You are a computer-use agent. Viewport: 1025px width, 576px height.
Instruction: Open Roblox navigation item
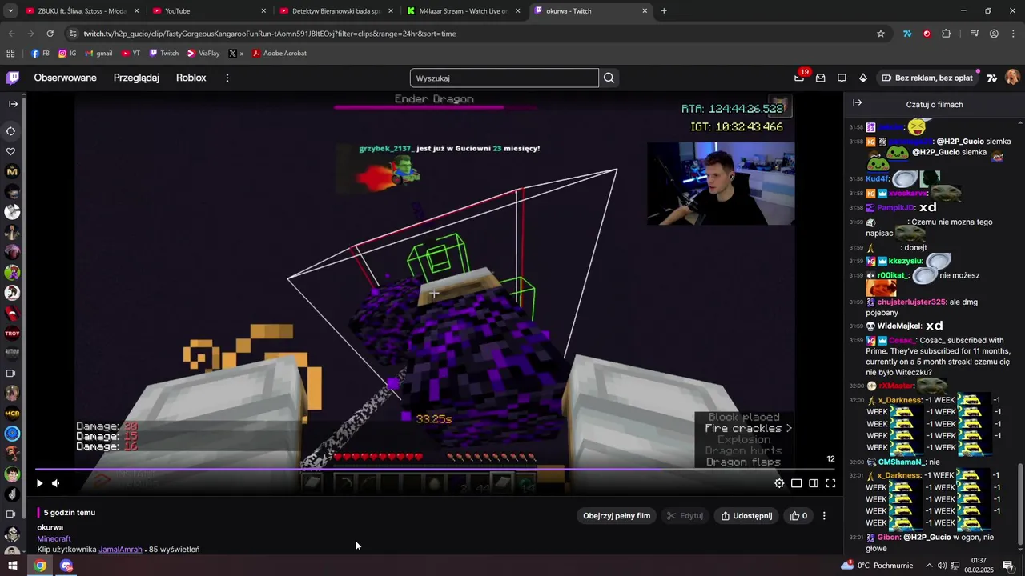191,78
